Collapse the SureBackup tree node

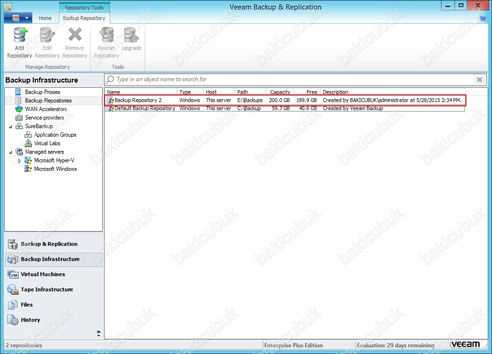pos(10,126)
